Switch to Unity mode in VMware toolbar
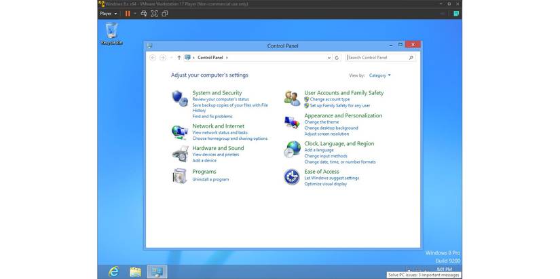 click(x=165, y=14)
